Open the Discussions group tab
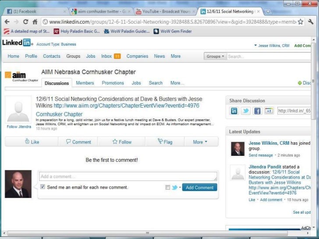This screenshot has height=239, width=319. point(57,83)
